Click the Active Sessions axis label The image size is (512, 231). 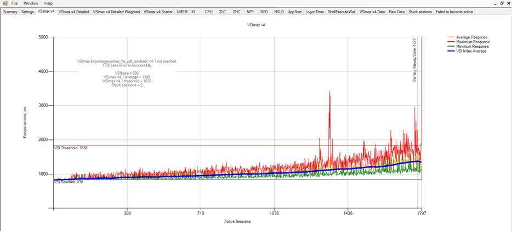(x=237, y=222)
